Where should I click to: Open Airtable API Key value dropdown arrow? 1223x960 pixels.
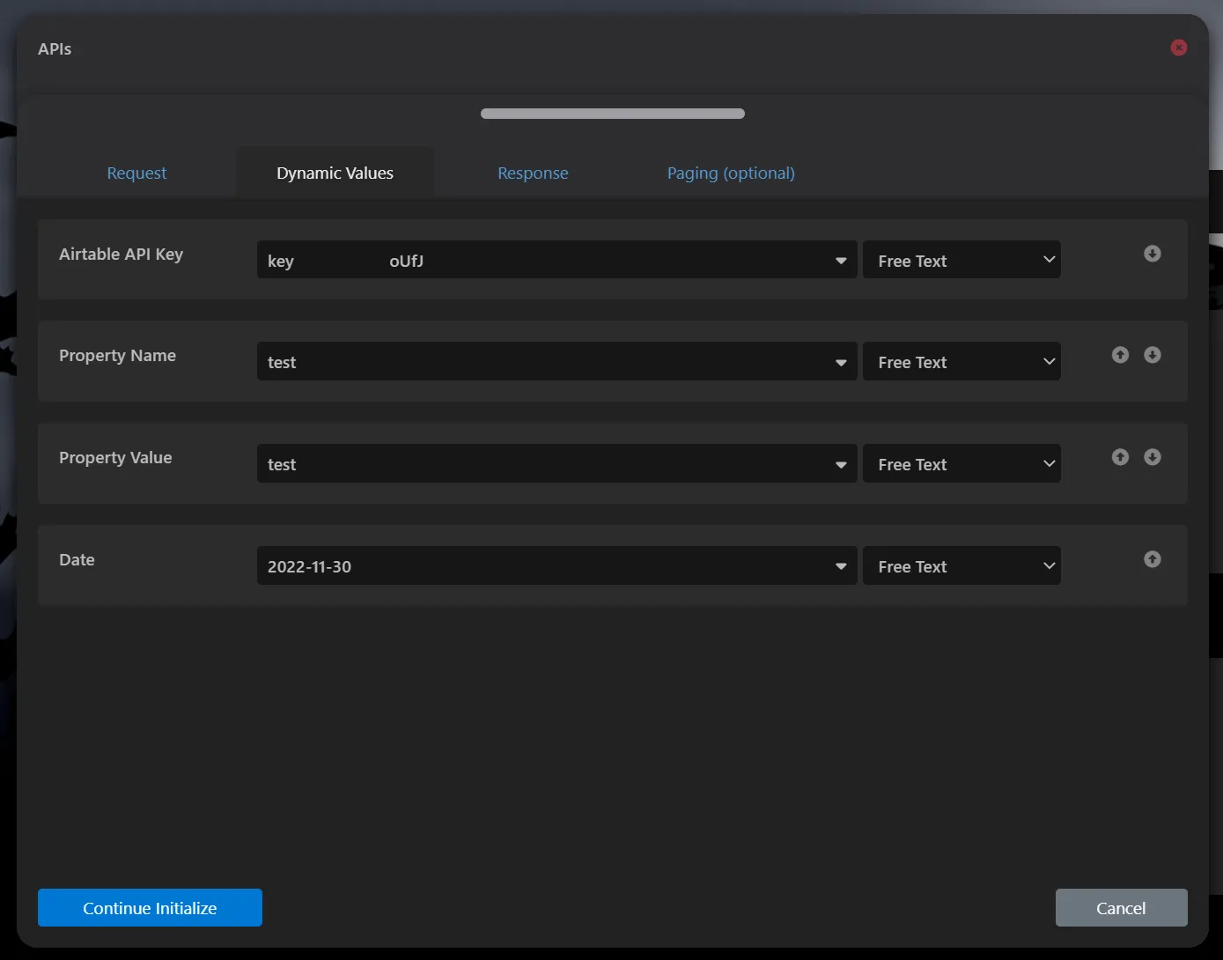pyautogui.click(x=841, y=261)
